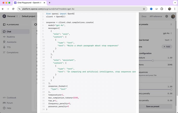Open Chat in the Playground sidebar

(x=9, y=32)
